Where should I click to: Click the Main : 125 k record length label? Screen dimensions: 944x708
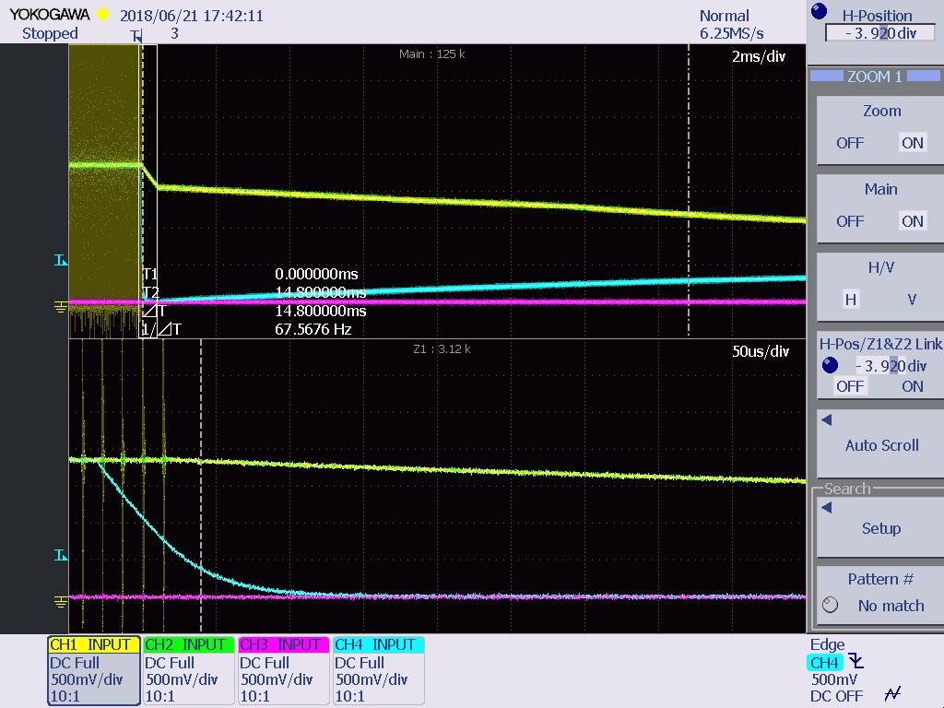pyautogui.click(x=431, y=54)
